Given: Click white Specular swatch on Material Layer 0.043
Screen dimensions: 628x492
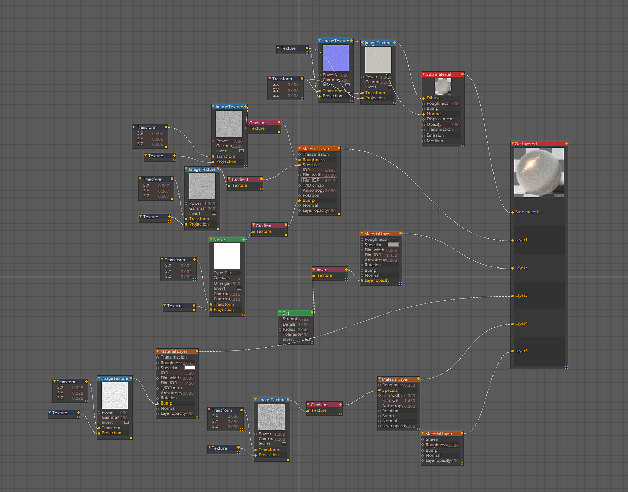Looking at the screenshot, I should pos(189,368).
